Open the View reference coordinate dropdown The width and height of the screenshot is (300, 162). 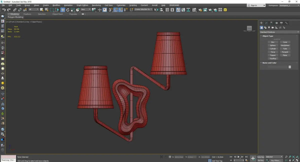point(85,10)
